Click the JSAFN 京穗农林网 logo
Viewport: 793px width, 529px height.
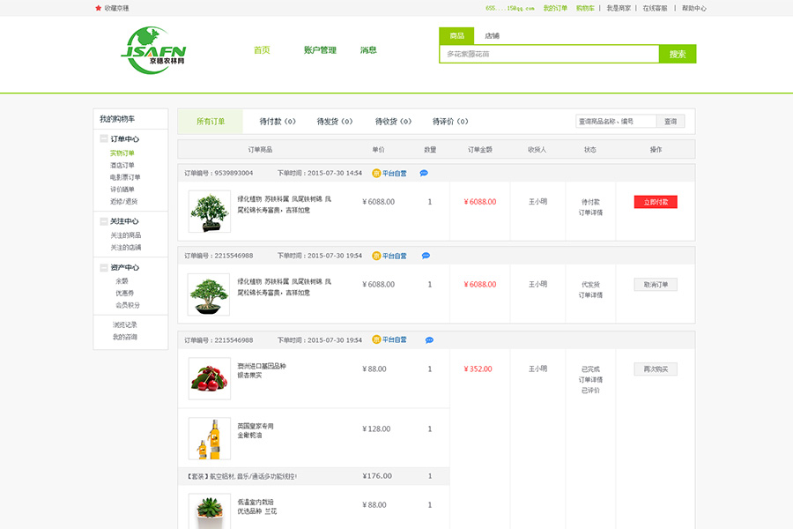pyautogui.click(x=153, y=50)
